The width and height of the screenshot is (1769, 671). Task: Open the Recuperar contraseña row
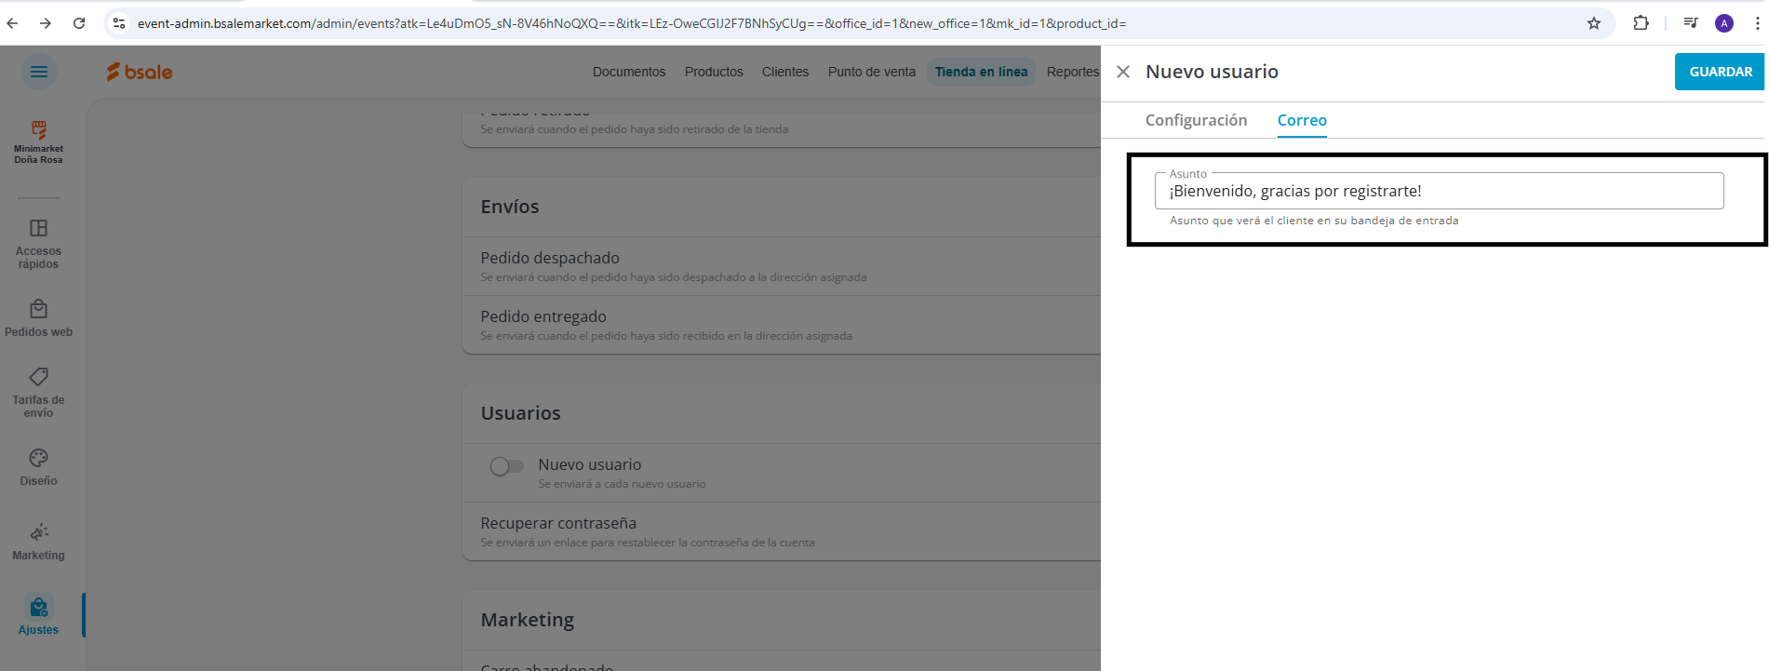[x=782, y=531]
